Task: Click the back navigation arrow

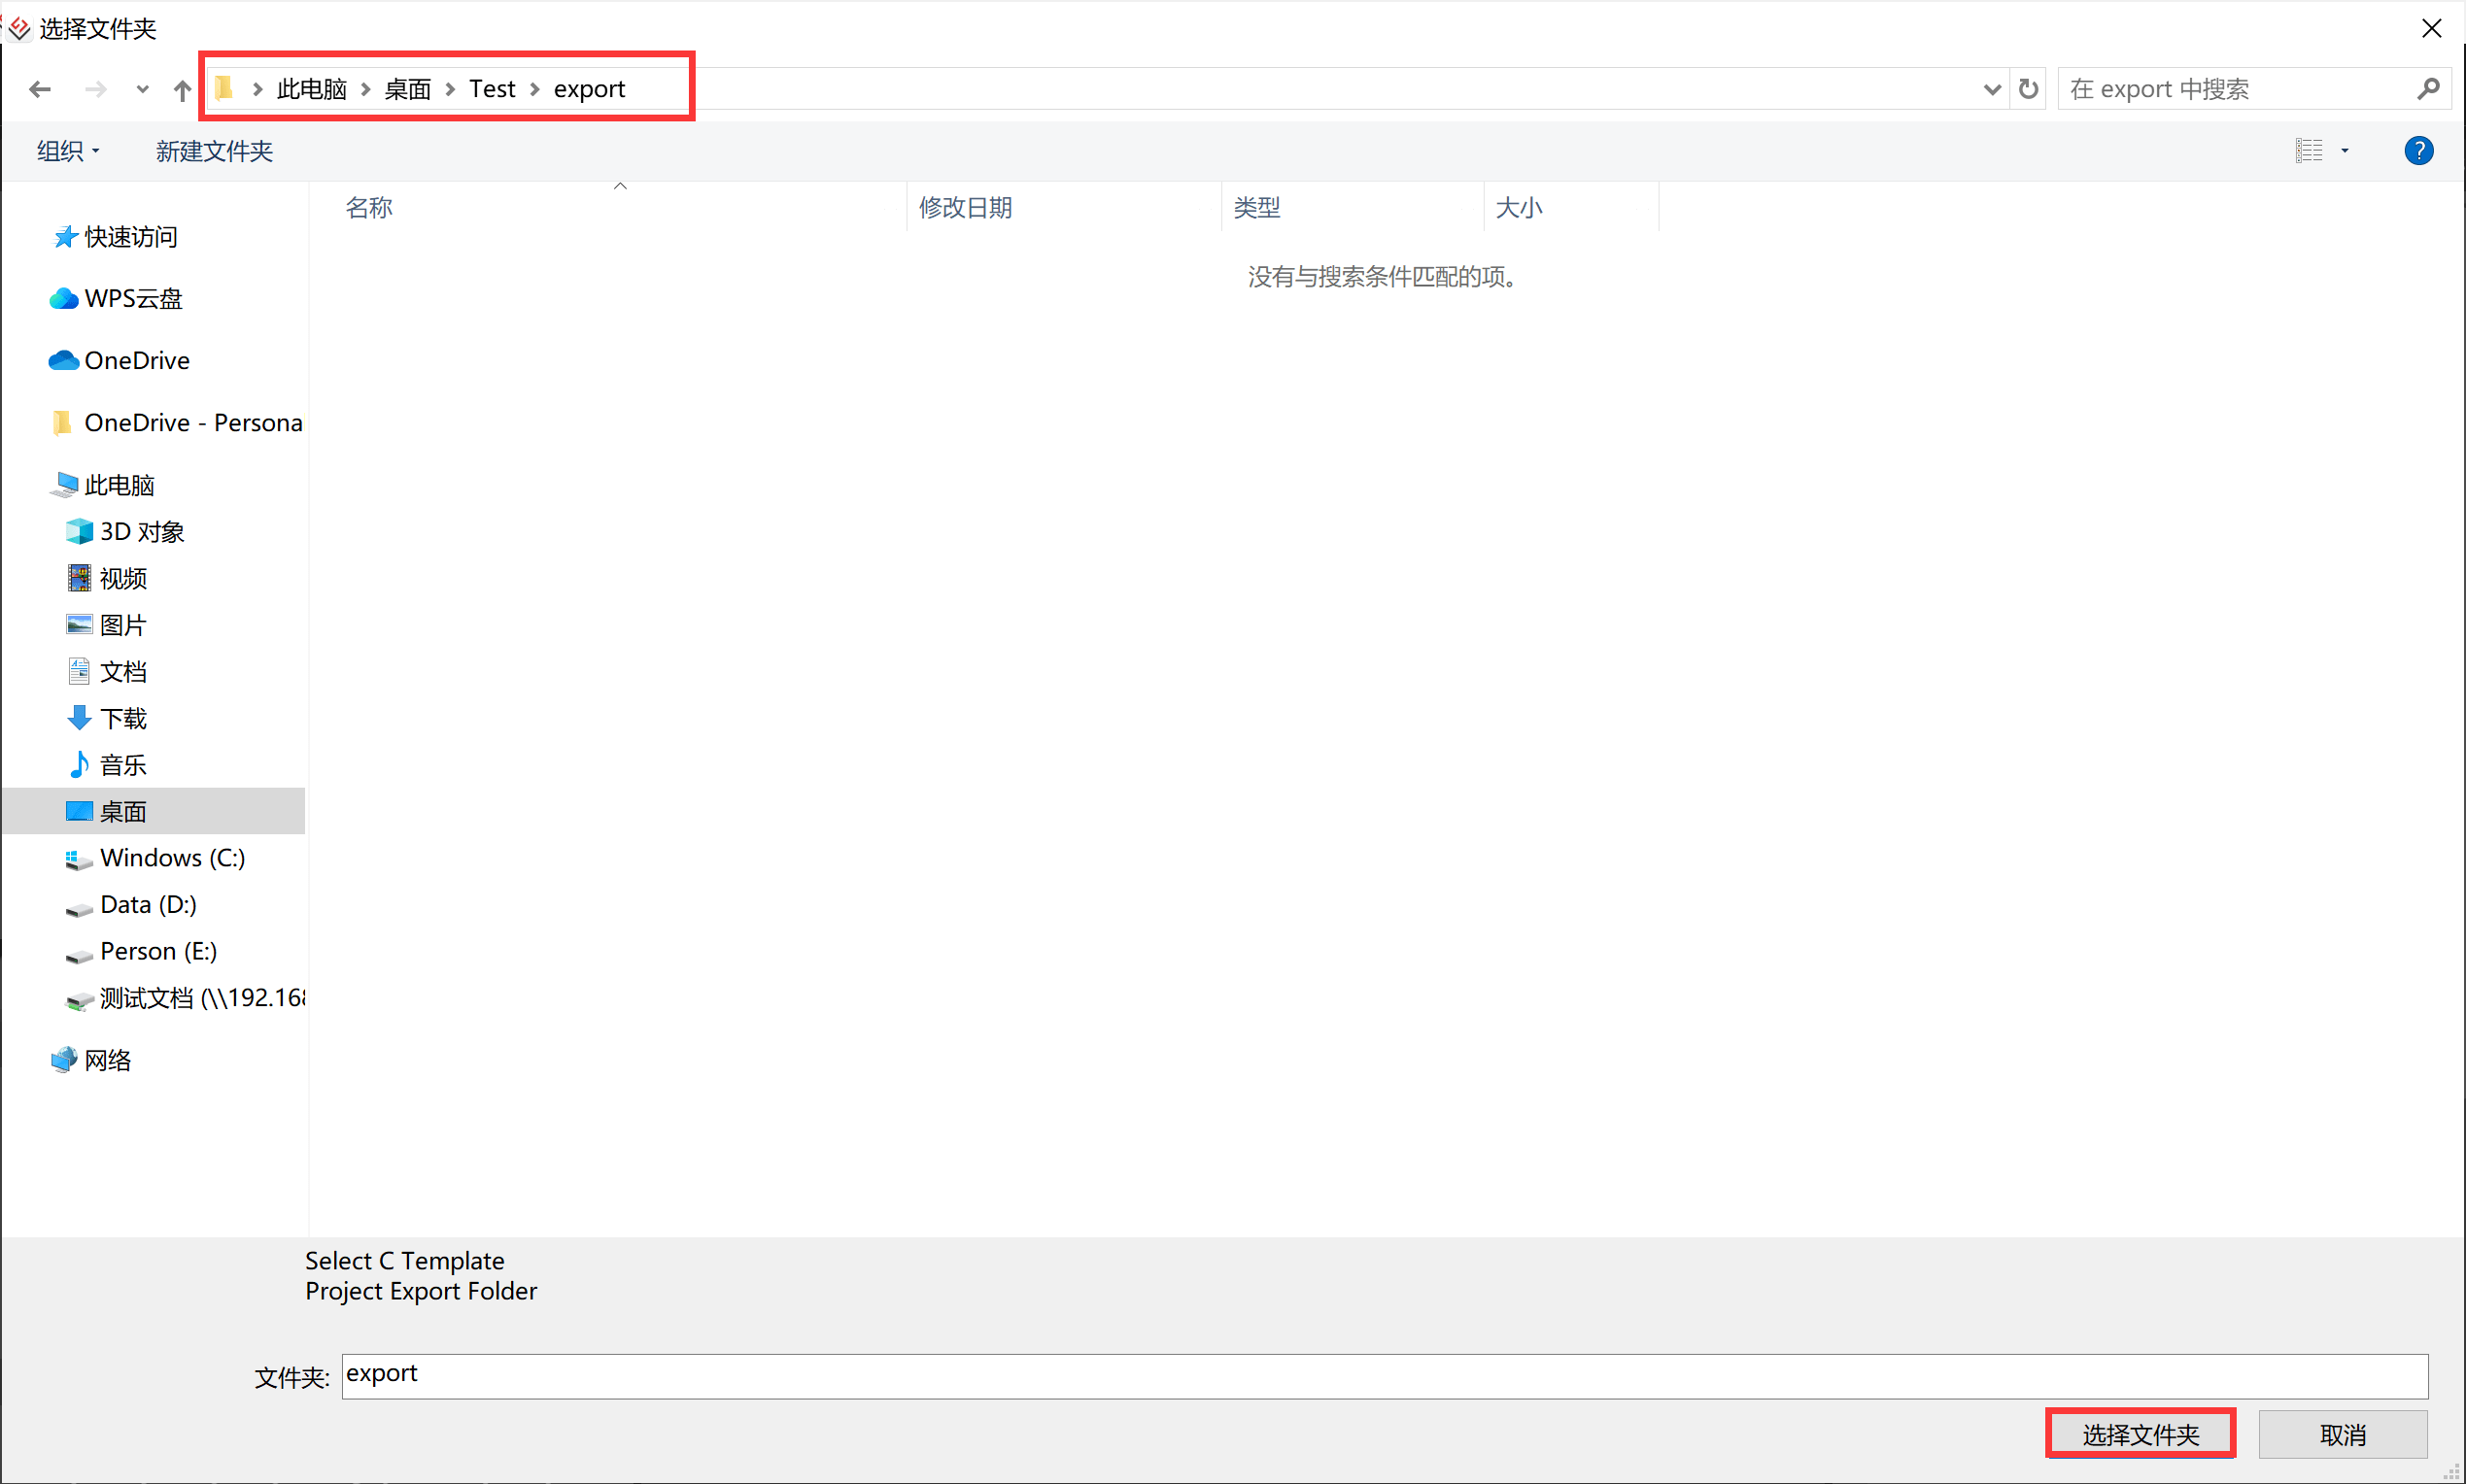Action: pos(40,90)
